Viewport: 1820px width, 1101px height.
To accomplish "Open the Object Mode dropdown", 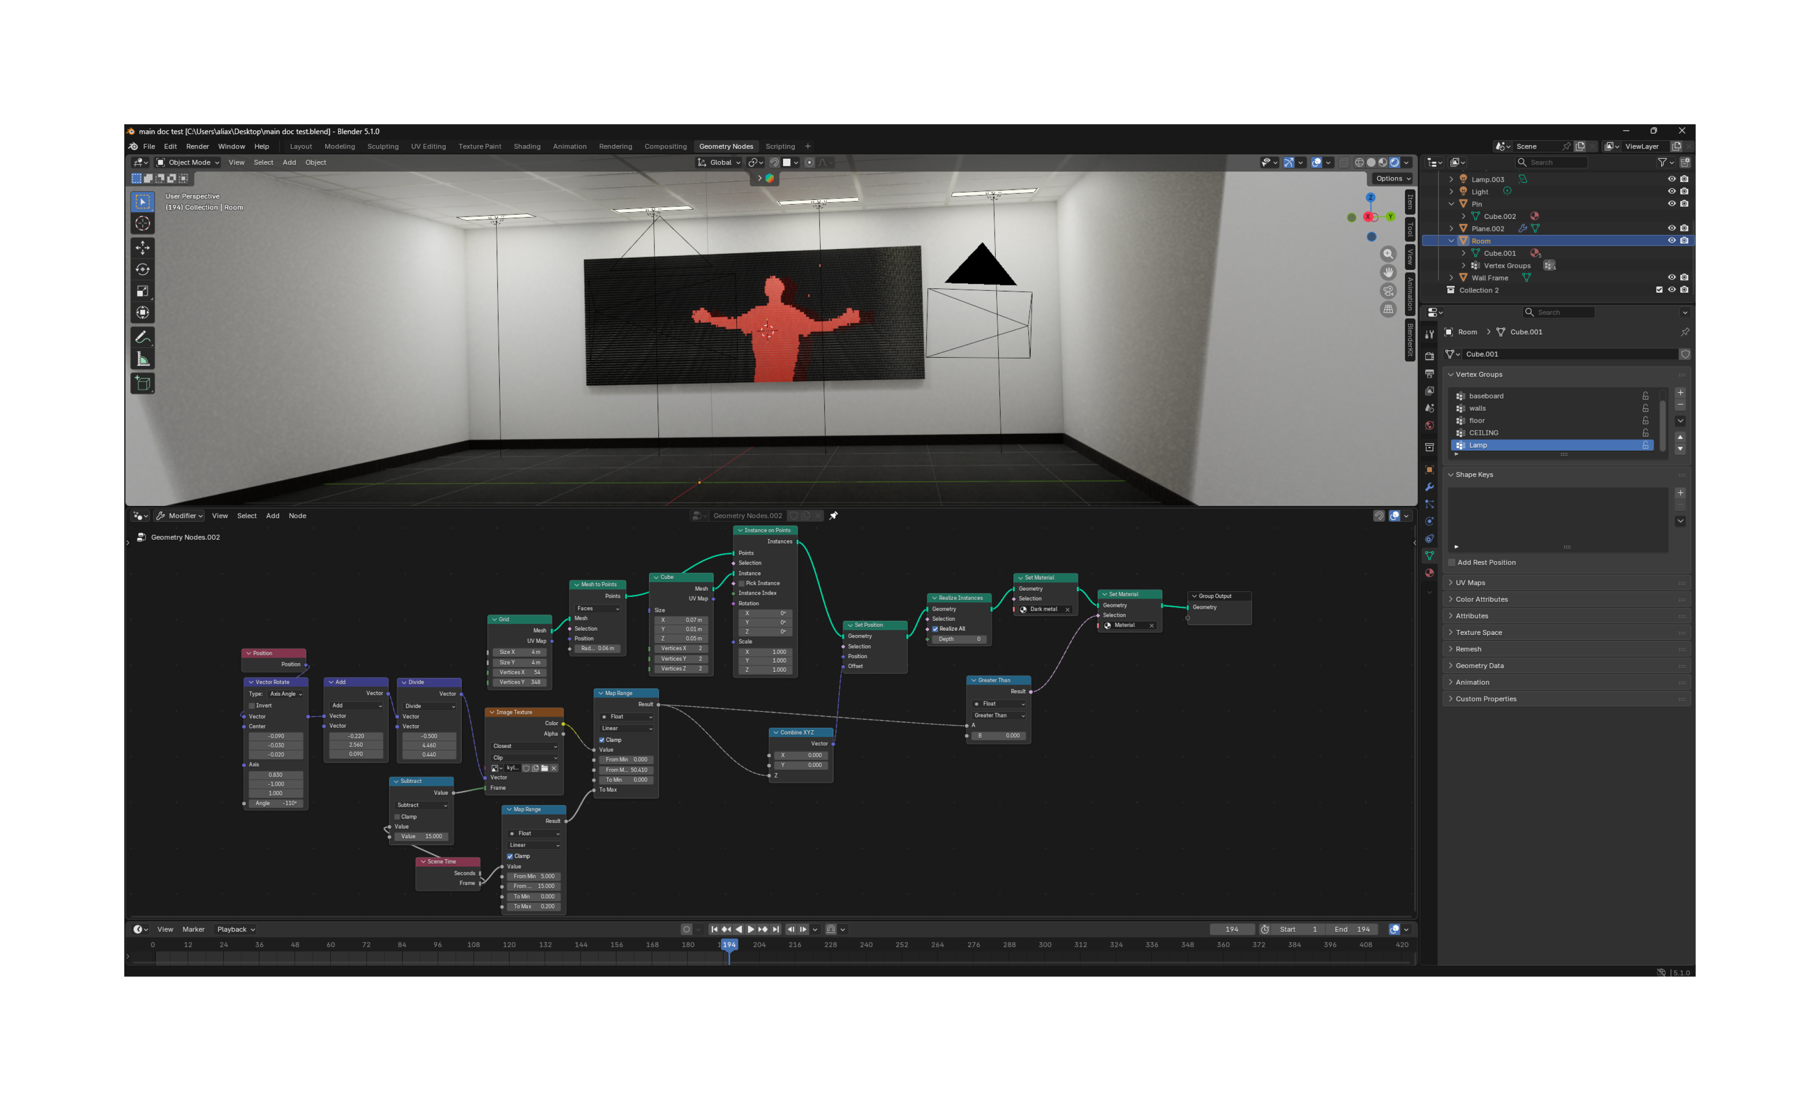I will pos(187,163).
